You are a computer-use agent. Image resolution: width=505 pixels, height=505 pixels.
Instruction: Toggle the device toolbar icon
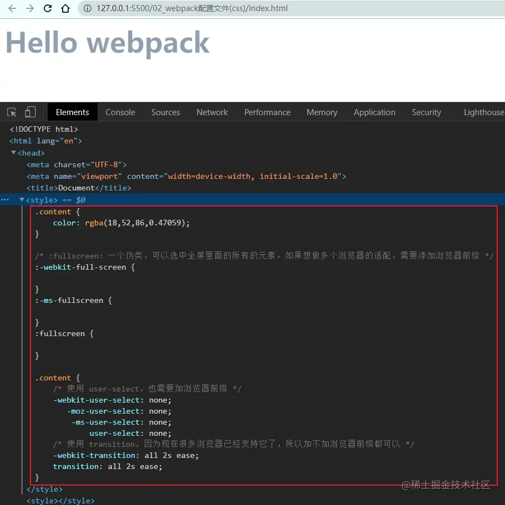(30, 112)
